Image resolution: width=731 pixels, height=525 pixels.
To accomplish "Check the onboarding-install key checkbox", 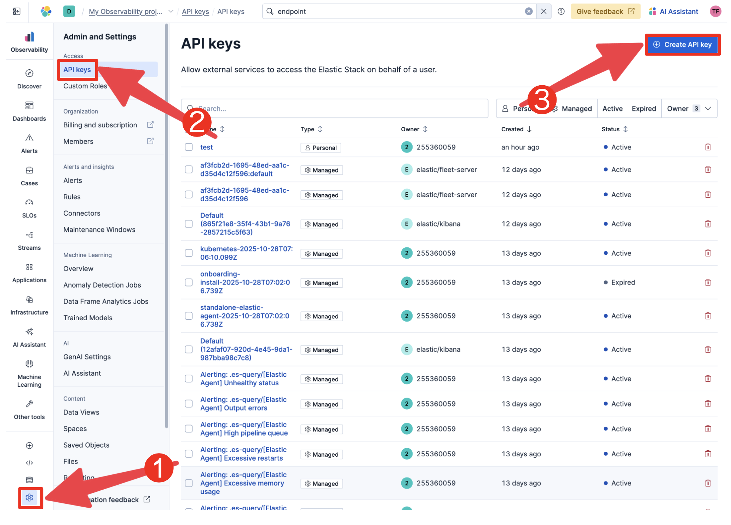I will coord(189,282).
